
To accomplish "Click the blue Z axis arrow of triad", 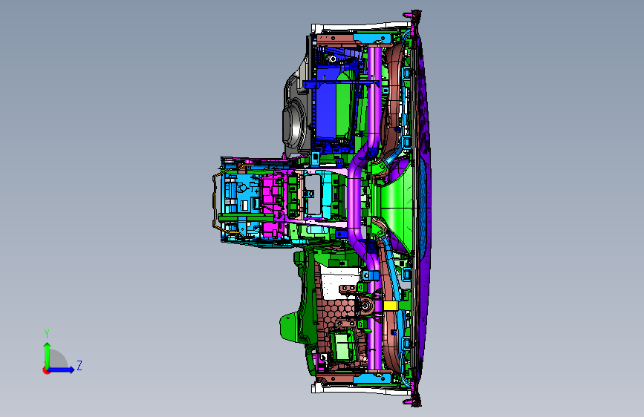I will point(62,370).
